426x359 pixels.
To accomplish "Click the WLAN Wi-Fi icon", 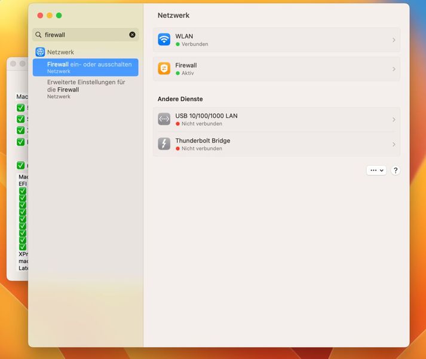I will coord(164,39).
